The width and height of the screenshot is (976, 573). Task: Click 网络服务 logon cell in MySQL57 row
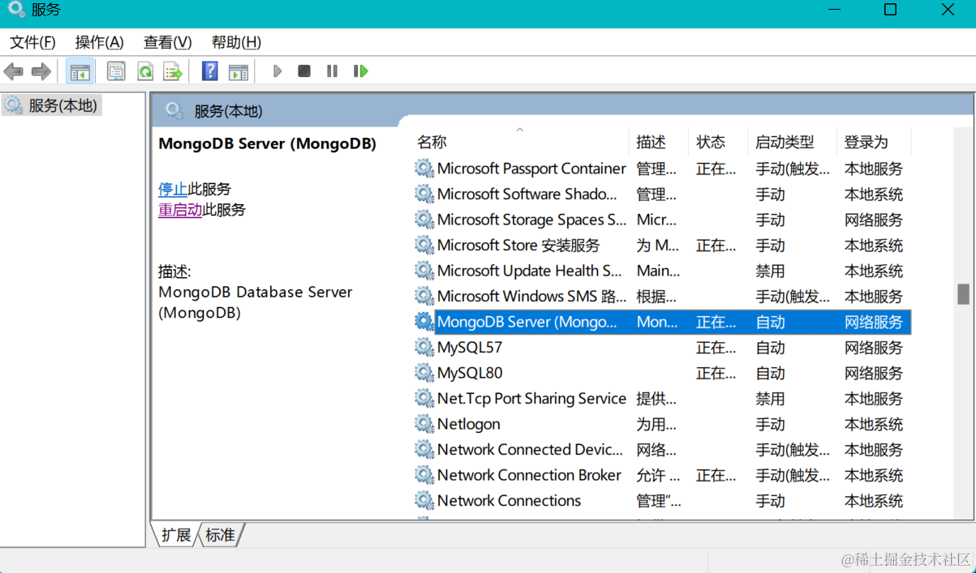click(874, 347)
